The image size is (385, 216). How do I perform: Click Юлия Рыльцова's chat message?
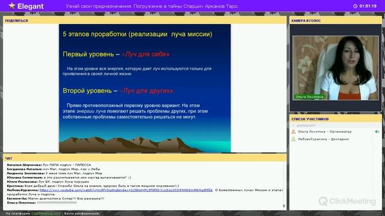point(48,182)
